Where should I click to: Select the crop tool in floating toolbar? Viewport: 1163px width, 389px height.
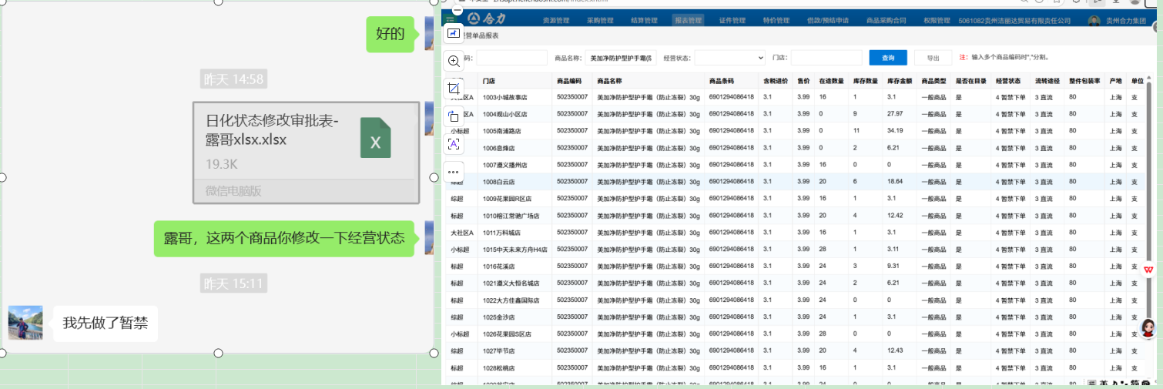tap(454, 89)
